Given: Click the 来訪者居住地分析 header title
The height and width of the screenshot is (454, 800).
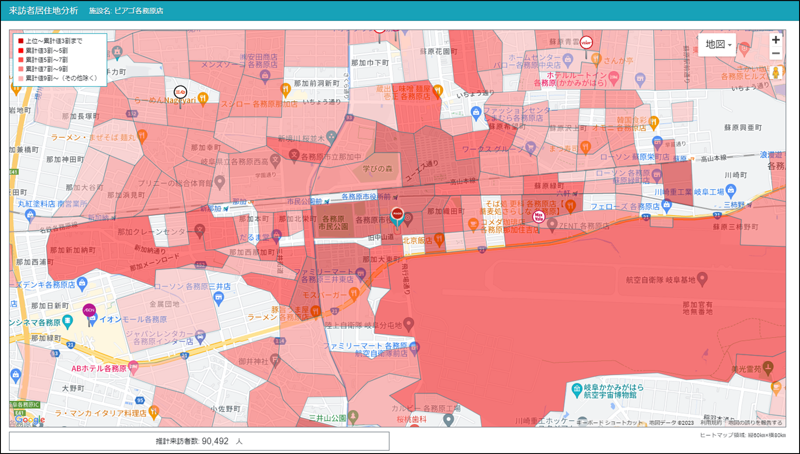Looking at the screenshot, I should (x=43, y=11).
